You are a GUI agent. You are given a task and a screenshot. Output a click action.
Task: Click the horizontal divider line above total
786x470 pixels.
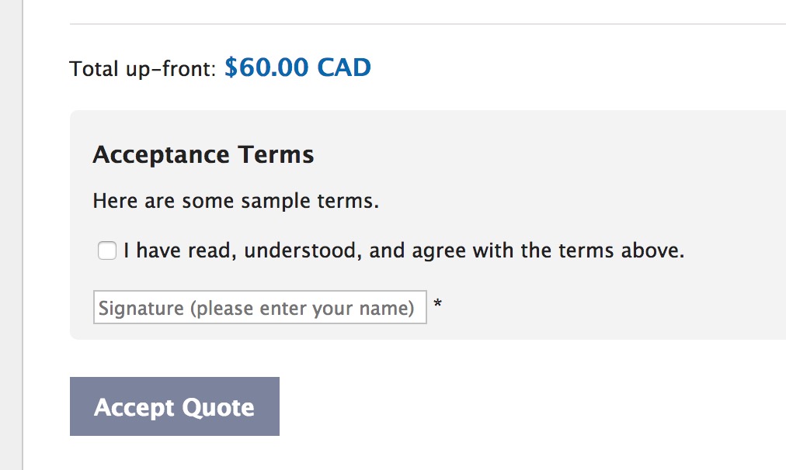[x=428, y=23]
